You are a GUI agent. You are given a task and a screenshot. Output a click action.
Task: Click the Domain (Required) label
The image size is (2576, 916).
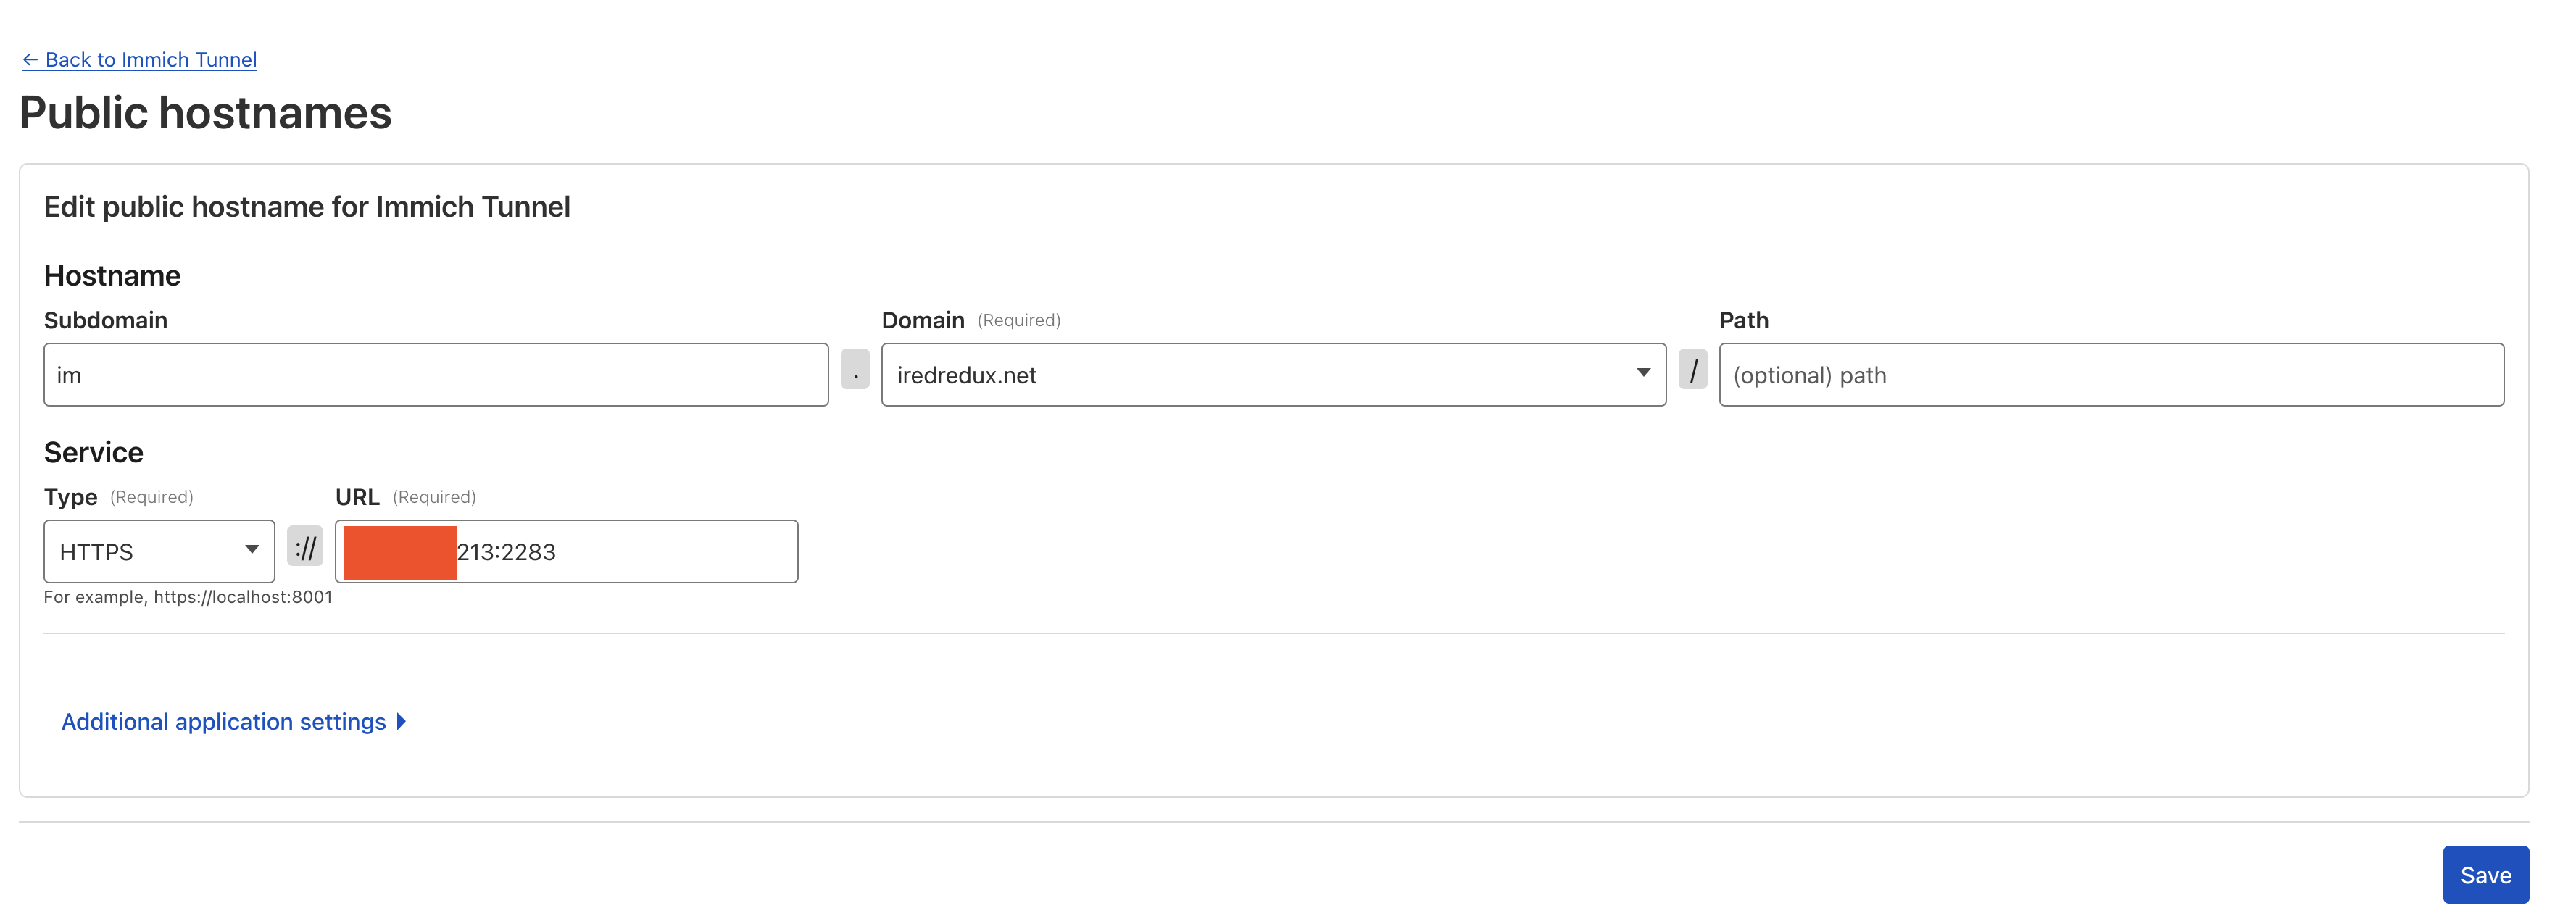pos(923,321)
